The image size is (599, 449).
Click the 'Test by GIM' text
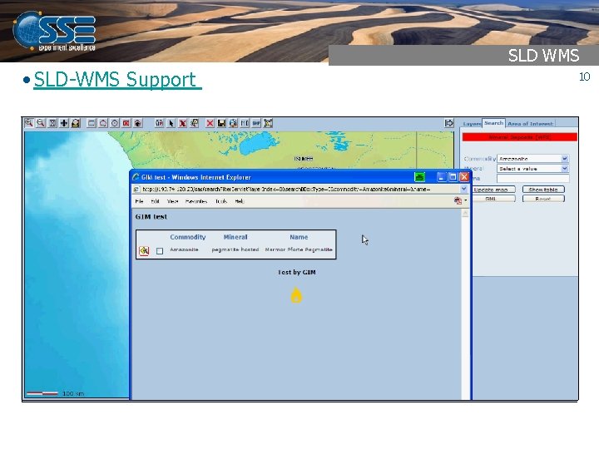(296, 272)
